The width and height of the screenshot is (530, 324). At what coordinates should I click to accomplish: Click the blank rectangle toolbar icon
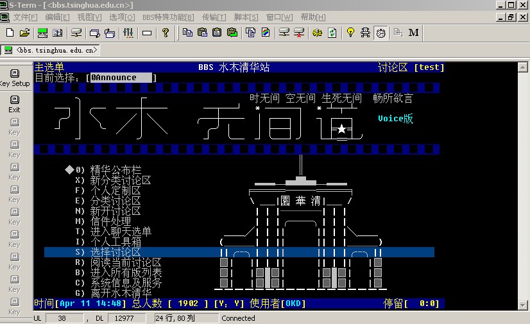tap(147, 33)
